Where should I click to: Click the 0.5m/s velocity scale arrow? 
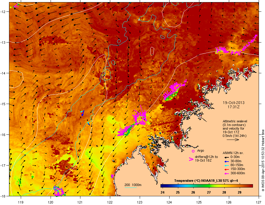[x=233, y=140]
